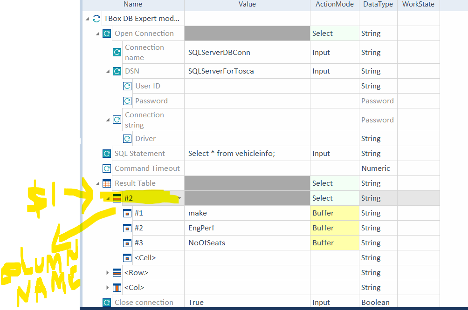Click the Result Table grid icon
Screen dimensions: 468x310
[107, 183]
